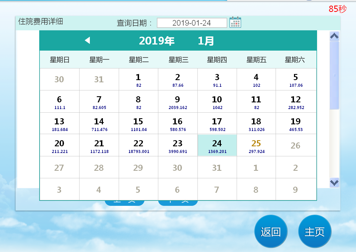Pick January 21 with 1172.118 cost
This screenshot has width=356, height=252.
(x=99, y=145)
